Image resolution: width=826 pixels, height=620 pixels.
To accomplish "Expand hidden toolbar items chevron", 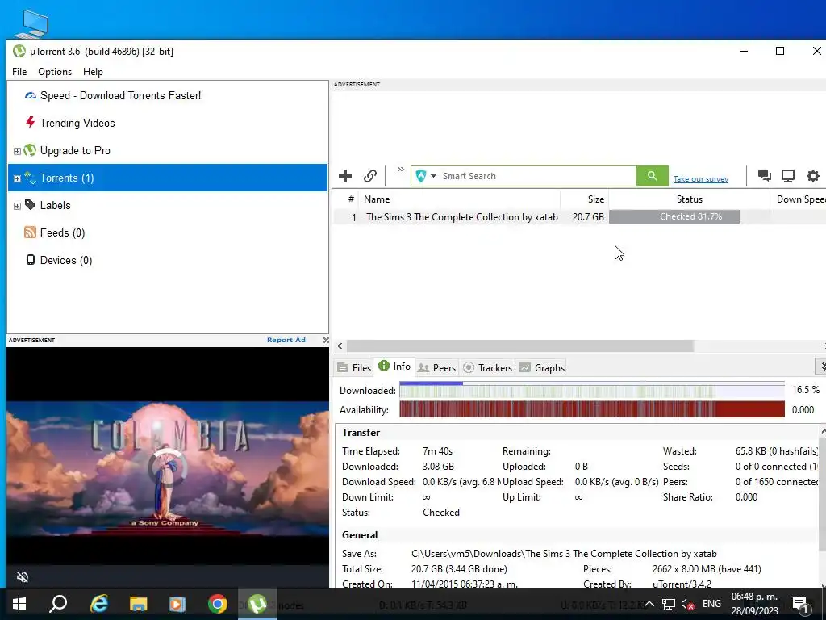I will coord(401,170).
